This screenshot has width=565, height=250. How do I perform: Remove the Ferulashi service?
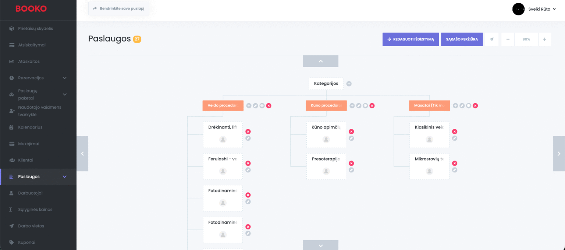click(248, 163)
